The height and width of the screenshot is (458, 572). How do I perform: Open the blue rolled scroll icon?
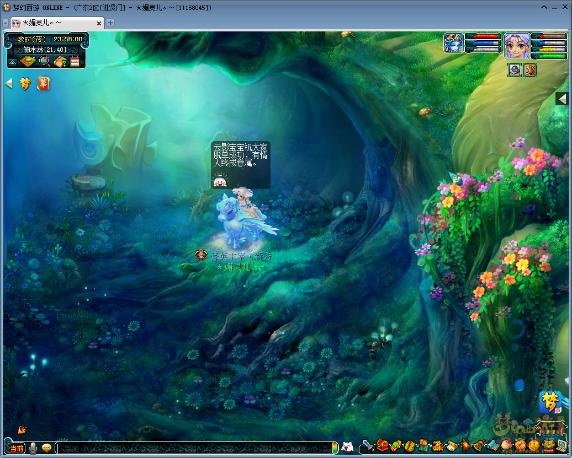coord(493,445)
